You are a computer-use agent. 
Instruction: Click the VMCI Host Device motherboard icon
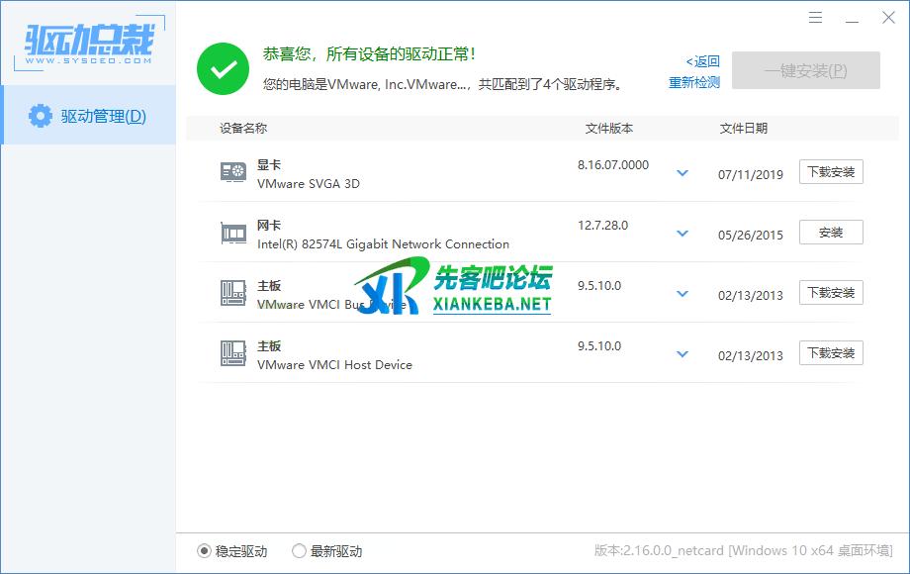point(233,353)
